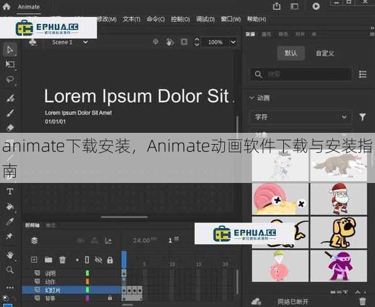
Task: Click the orange layer color swatch
Action: tap(87, 281)
